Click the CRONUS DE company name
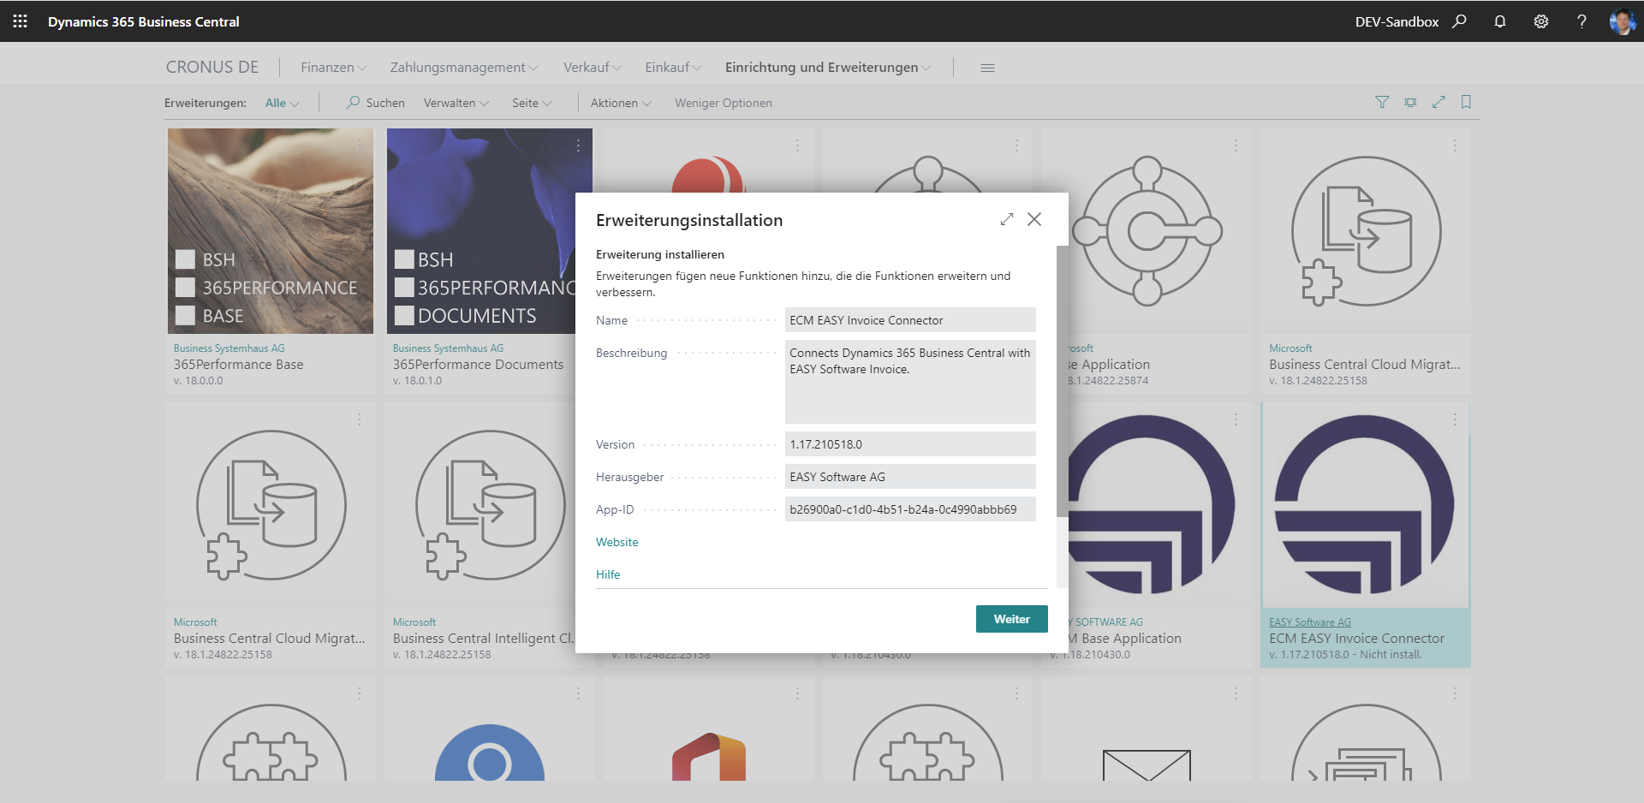Image resolution: width=1644 pixels, height=803 pixels. tap(211, 67)
